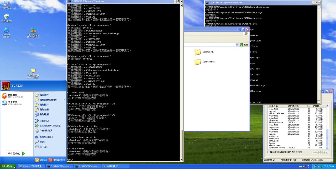Click the 登出 log off button
This screenshot has height=169, width=336.
point(41,160)
